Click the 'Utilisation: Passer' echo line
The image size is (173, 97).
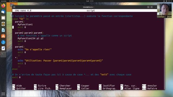coord(60,61)
